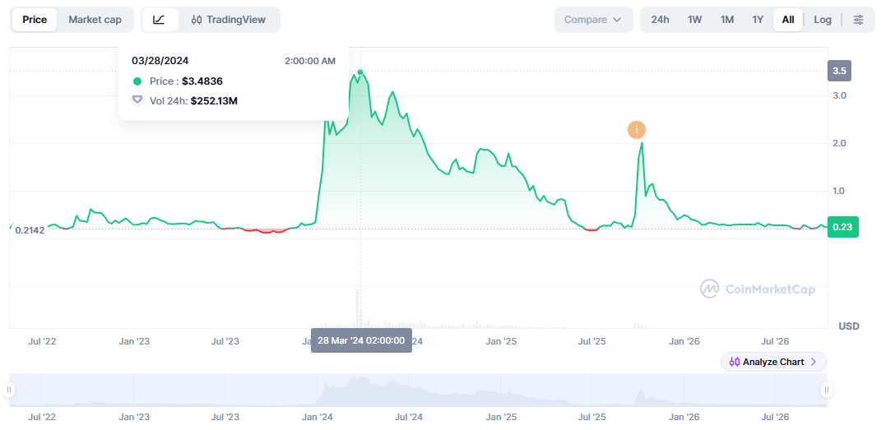Image resolution: width=881 pixels, height=430 pixels.
Task: Click the 3.0 price axis label
Action: tap(840, 95)
